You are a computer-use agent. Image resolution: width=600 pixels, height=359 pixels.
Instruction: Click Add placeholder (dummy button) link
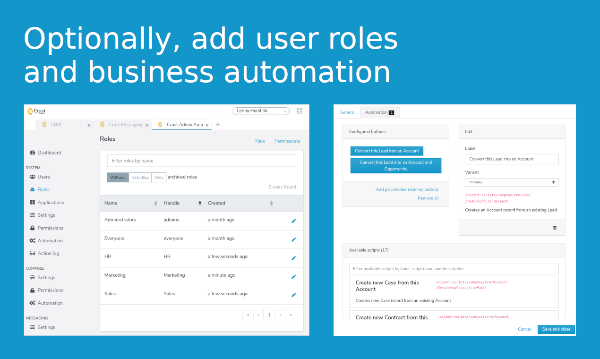coord(407,189)
